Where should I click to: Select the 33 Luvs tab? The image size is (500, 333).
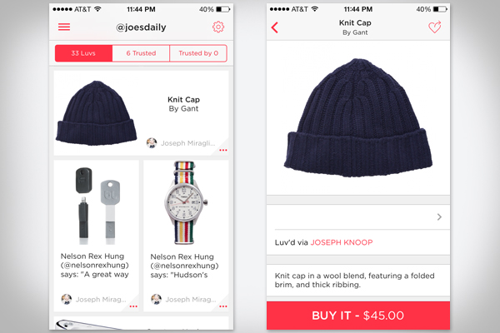click(x=83, y=53)
